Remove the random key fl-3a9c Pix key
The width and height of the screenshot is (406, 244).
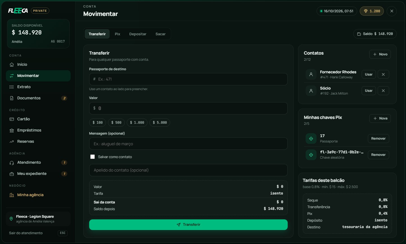click(x=378, y=155)
